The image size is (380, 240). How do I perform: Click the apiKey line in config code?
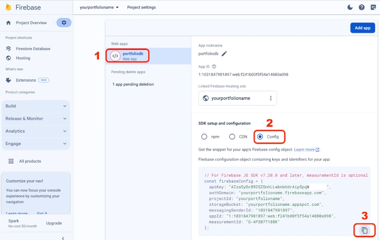tap(269, 187)
